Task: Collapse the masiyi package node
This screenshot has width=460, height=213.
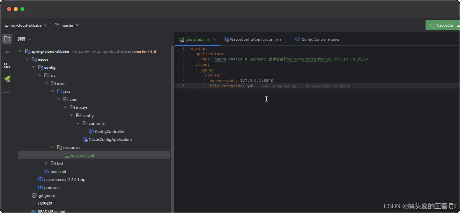Action: 65,107
